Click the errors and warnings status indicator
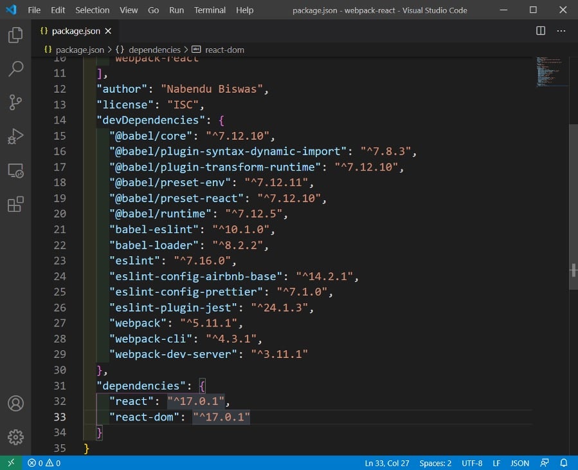The width and height of the screenshot is (578, 470). [42, 462]
